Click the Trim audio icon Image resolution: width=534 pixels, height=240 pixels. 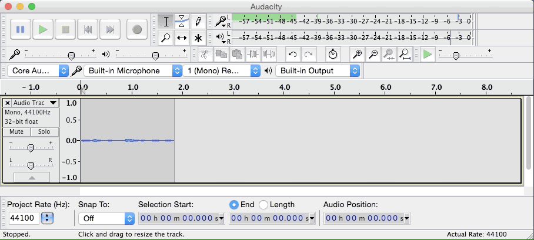tap(253, 55)
